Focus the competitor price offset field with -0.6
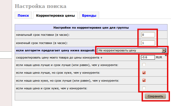 click(148, 57)
